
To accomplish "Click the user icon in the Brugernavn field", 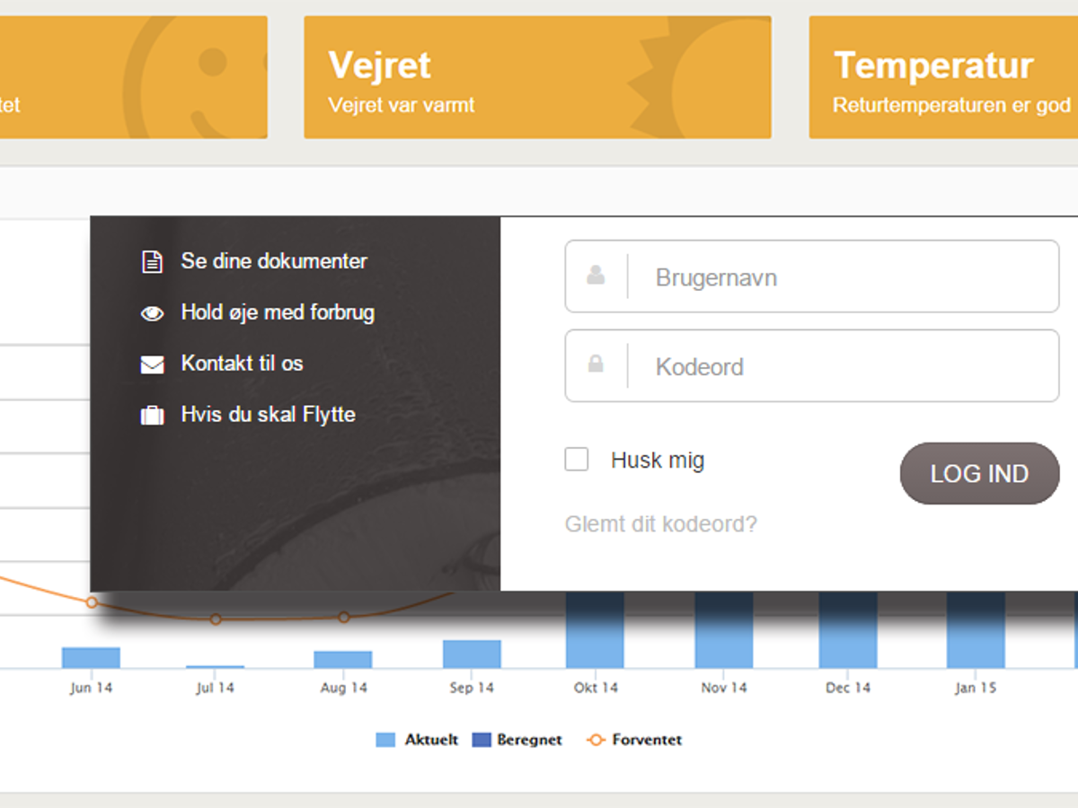I will pyautogui.click(x=596, y=276).
